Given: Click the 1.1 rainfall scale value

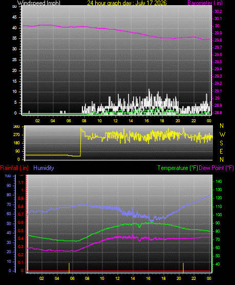Looking at the screenshot, I should click(x=21, y=182).
